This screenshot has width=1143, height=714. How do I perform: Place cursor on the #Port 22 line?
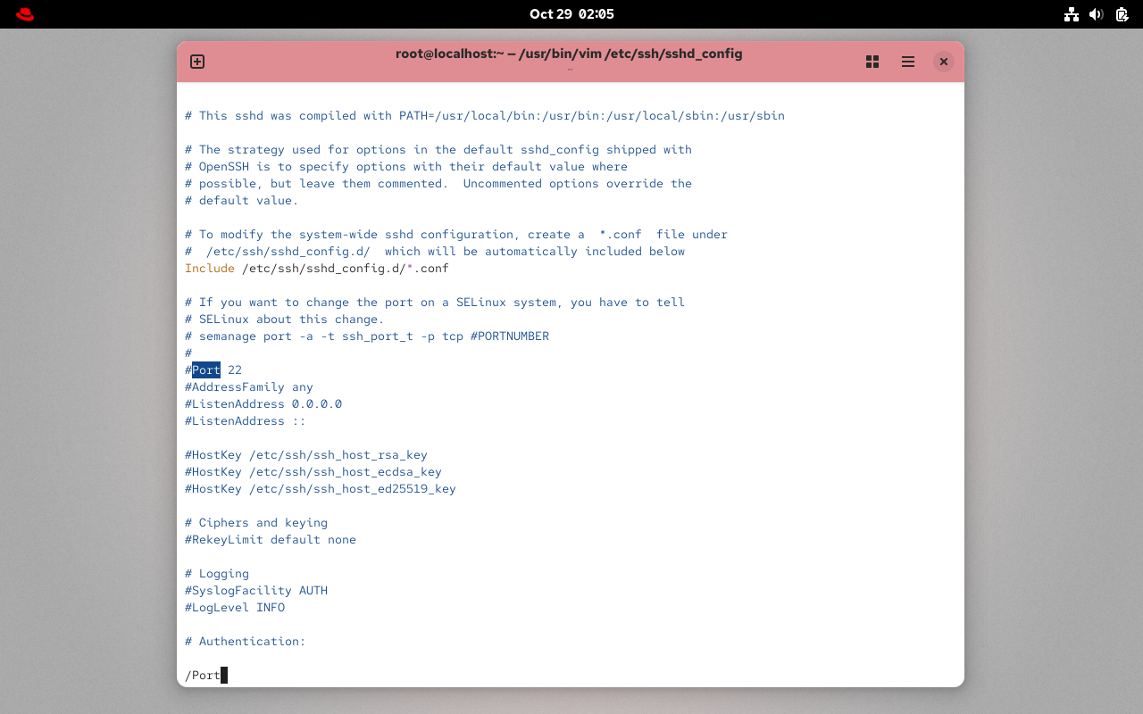pos(214,369)
